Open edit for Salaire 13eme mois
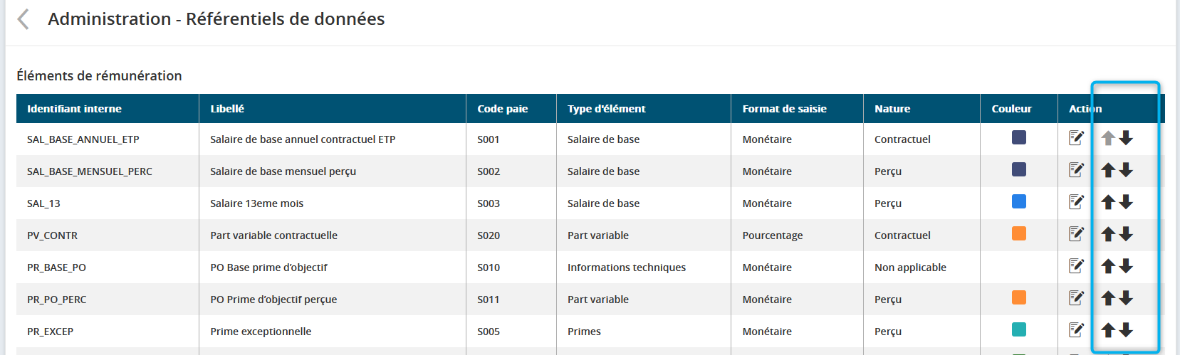This screenshot has width=1180, height=355. click(x=1076, y=202)
